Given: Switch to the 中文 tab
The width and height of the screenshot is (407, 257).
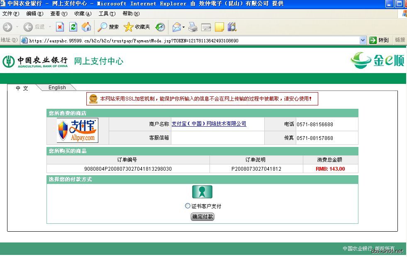Looking at the screenshot, I should (22, 88).
